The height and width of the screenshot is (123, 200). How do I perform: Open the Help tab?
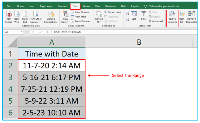coord(124,6)
